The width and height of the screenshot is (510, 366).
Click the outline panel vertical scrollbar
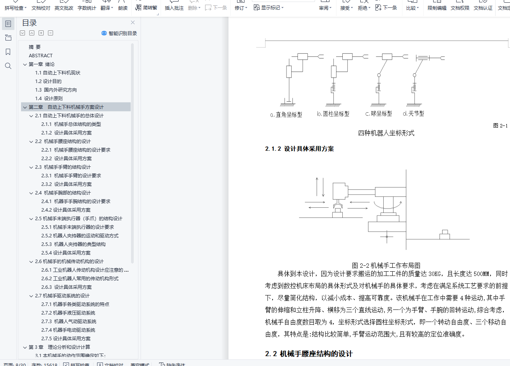[x=132, y=153]
